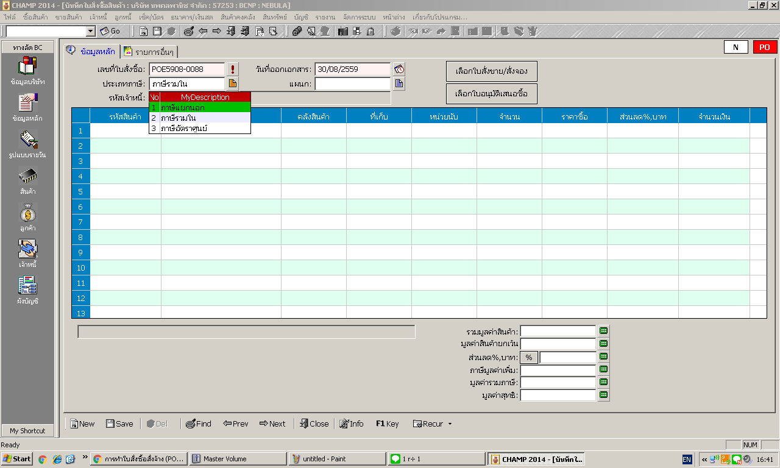Image resolution: width=780 pixels, height=468 pixels.
Task: Open the ธนาคาร/เงินสด menu
Action: click(x=192, y=17)
